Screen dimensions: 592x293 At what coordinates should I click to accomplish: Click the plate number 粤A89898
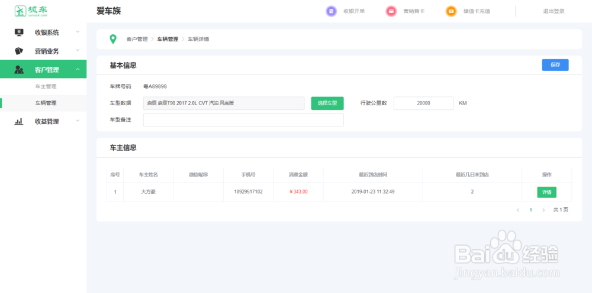point(155,87)
